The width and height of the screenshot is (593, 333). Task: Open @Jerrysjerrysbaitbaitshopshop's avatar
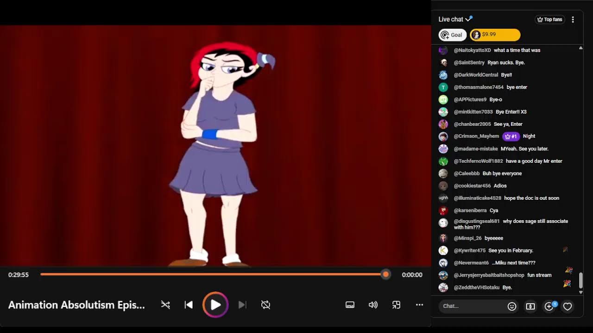point(443,275)
